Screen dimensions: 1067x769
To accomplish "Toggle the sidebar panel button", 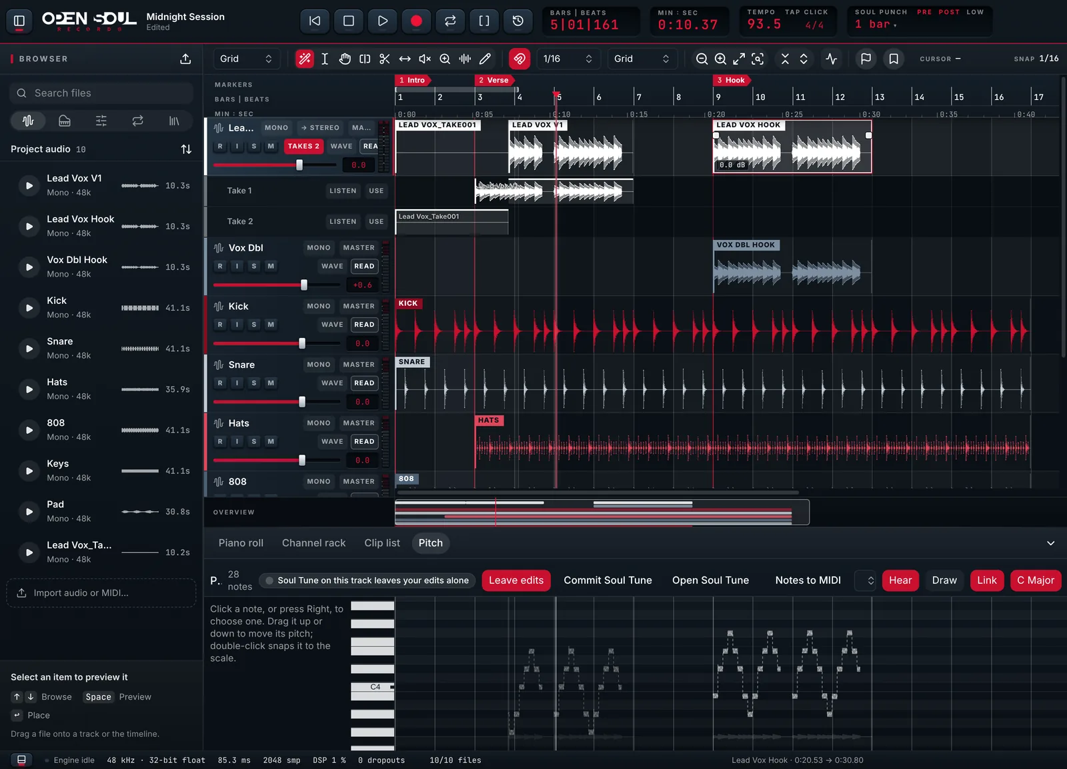I will point(19,21).
